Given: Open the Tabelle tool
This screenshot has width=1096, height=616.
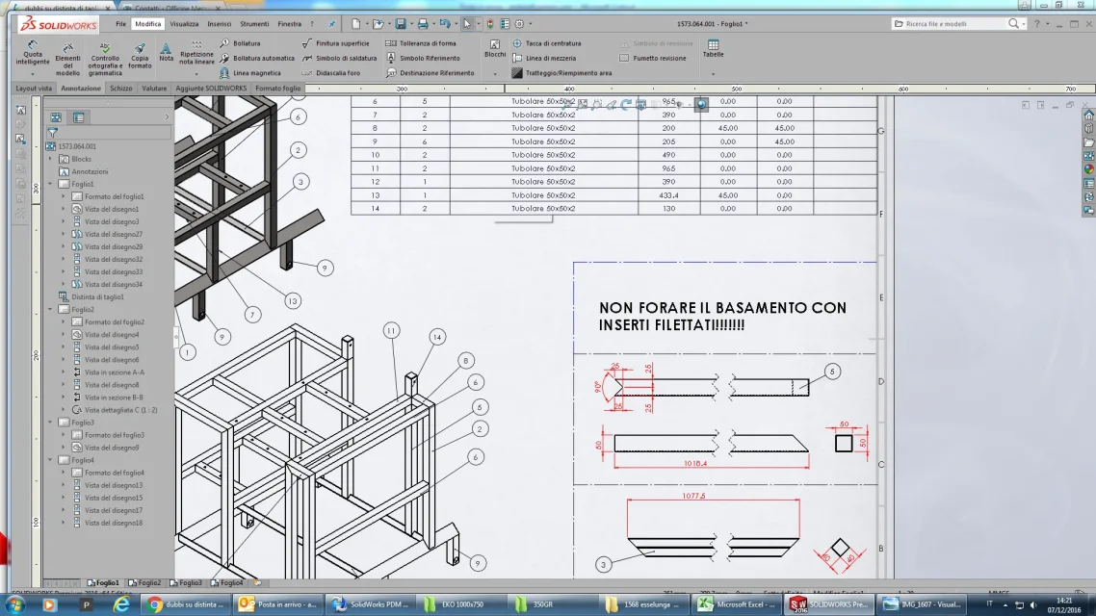Looking at the screenshot, I should pos(713,48).
